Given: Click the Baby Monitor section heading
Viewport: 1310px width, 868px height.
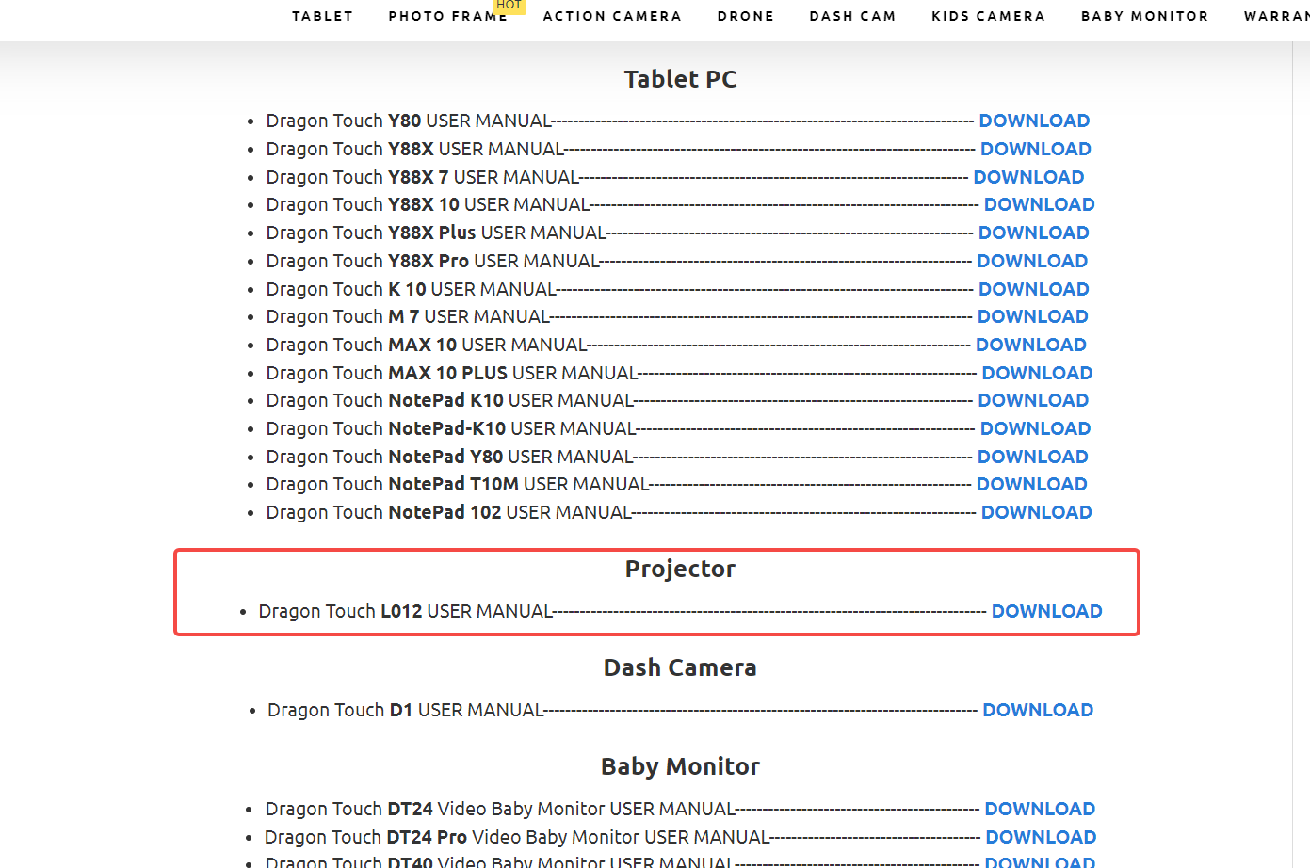Looking at the screenshot, I should pyautogui.click(x=680, y=766).
